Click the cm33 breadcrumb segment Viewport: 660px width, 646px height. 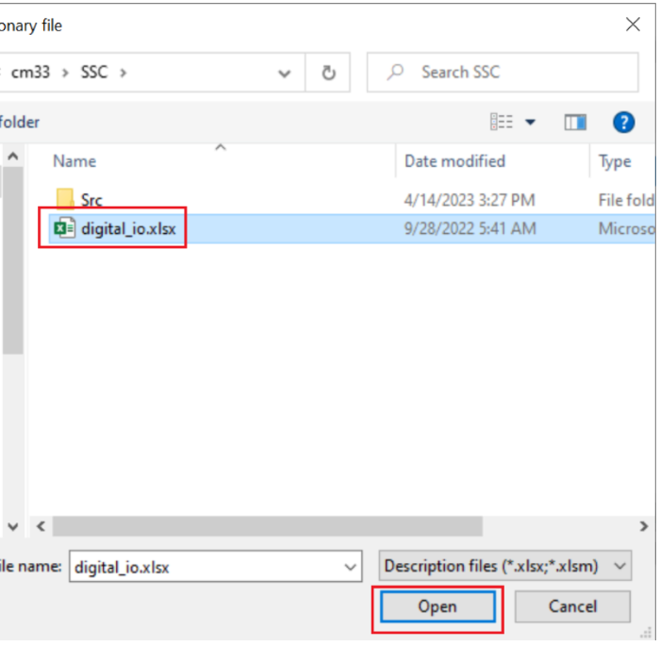click(x=32, y=73)
